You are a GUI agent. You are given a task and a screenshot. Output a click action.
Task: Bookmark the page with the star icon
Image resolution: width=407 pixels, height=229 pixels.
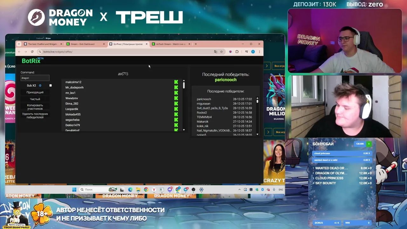pyautogui.click(x=221, y=52)
